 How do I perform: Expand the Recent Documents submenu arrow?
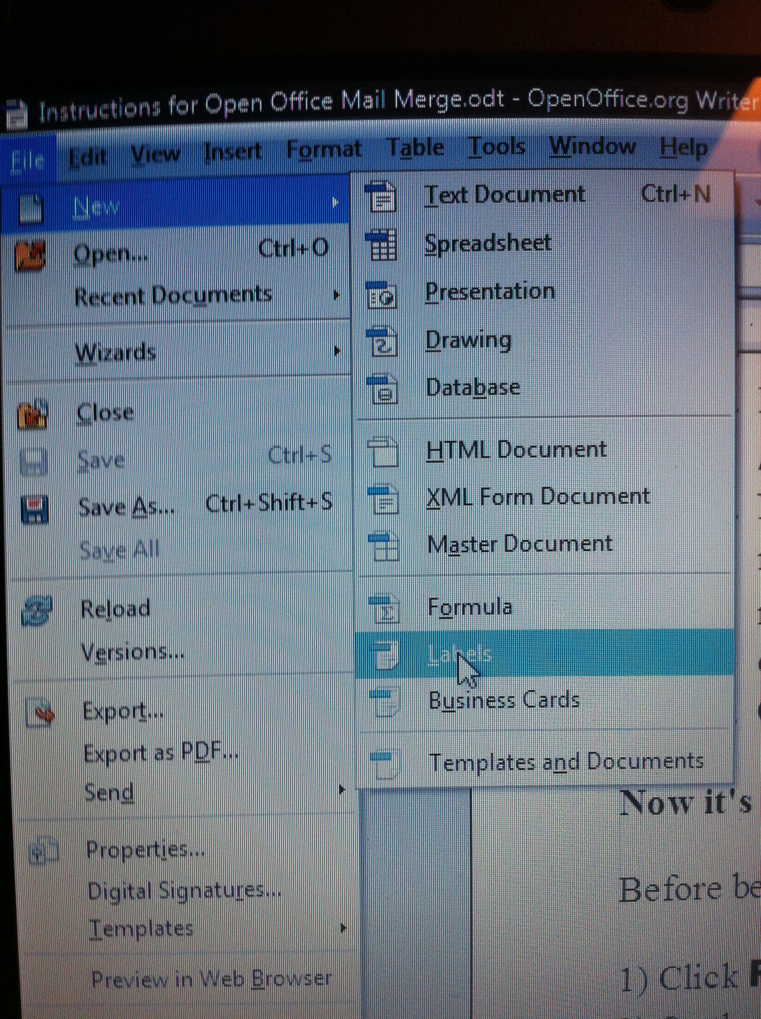point(336,296)
